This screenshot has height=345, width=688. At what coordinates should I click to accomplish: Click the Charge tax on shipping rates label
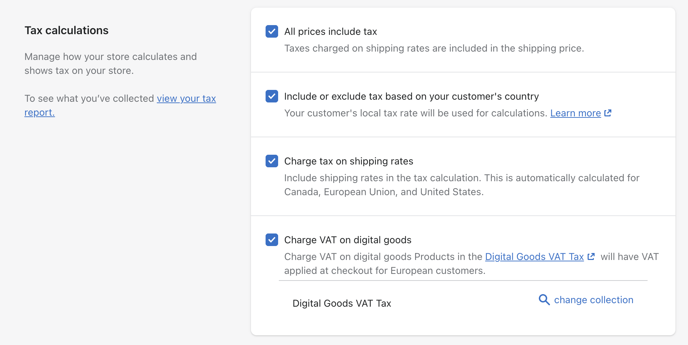pyautogui.click(x=349, y=161)
